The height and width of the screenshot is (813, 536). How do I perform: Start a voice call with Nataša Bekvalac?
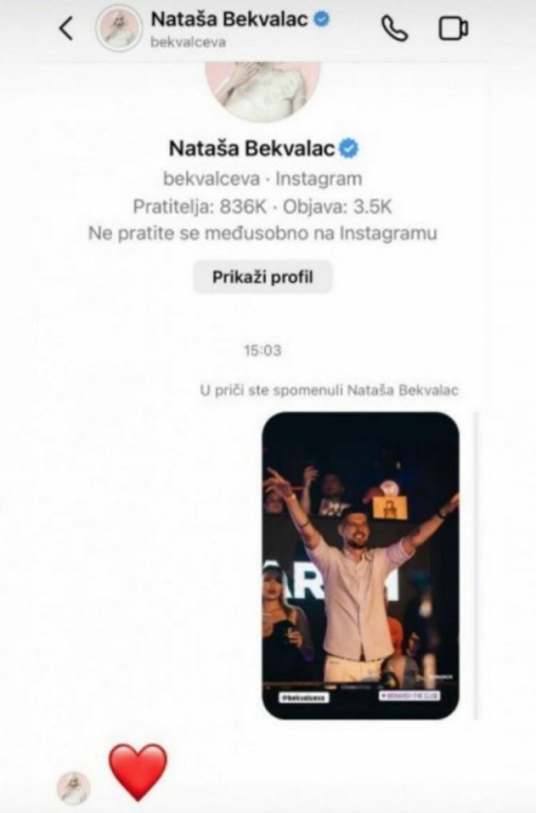[x=395, y=29]
